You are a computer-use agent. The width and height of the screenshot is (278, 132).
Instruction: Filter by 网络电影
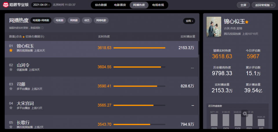click(101, 20)
